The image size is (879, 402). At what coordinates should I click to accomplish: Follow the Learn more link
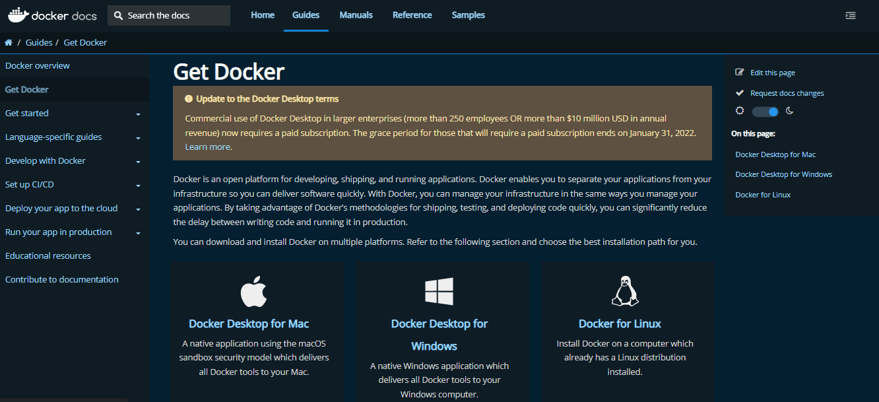tap(208, 147)
